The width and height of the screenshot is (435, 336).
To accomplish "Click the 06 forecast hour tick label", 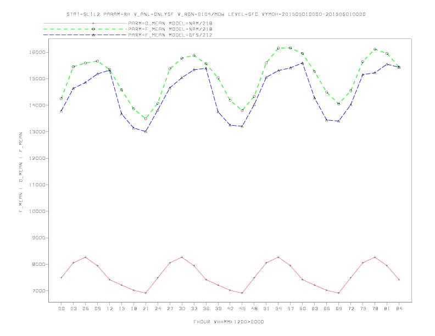I will (x=86, y=309).
